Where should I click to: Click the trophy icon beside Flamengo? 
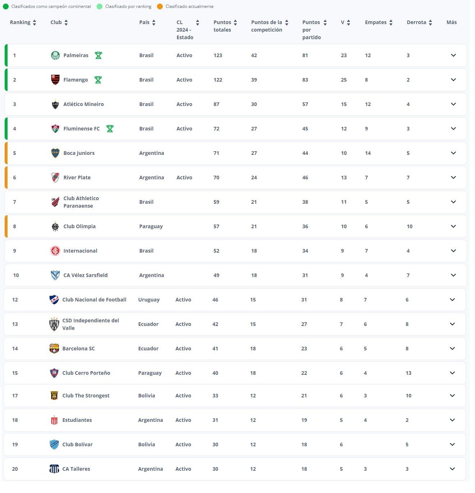98,80
